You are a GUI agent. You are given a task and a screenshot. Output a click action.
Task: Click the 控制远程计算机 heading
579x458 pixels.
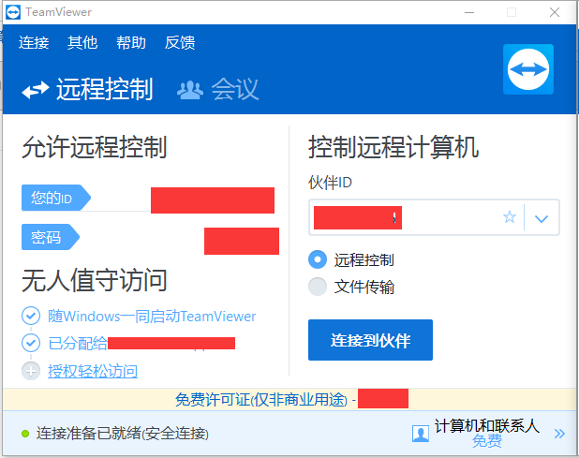pos(393,147)
